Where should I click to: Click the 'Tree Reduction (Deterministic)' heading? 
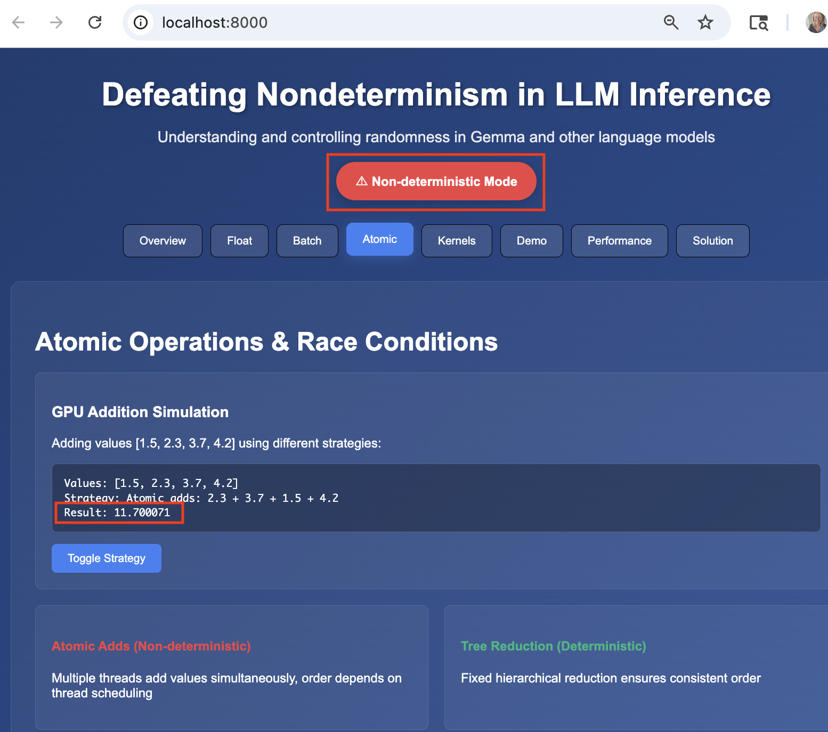point(553,646)
